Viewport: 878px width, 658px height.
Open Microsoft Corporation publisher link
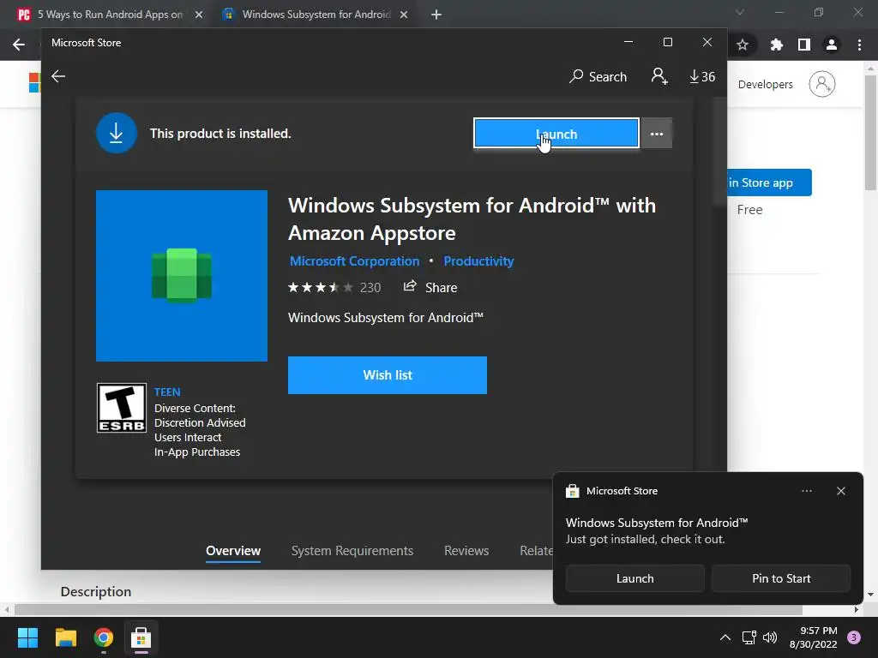click(x=354, y=261)
